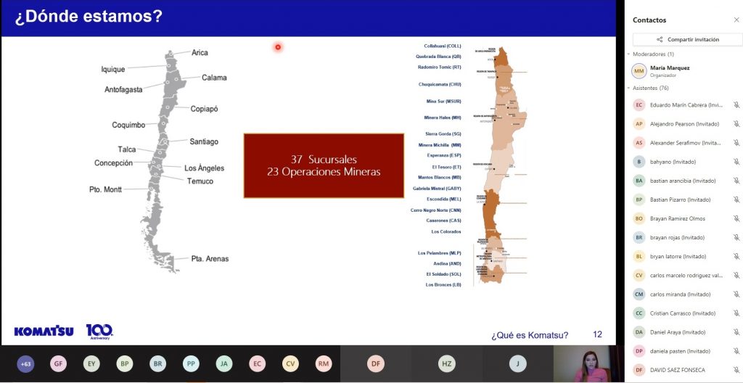Screen dimensions: 743x383
Task: Click GF avatar in bottom participant strip
Action: pyautogui.click(x=58, y=364)
